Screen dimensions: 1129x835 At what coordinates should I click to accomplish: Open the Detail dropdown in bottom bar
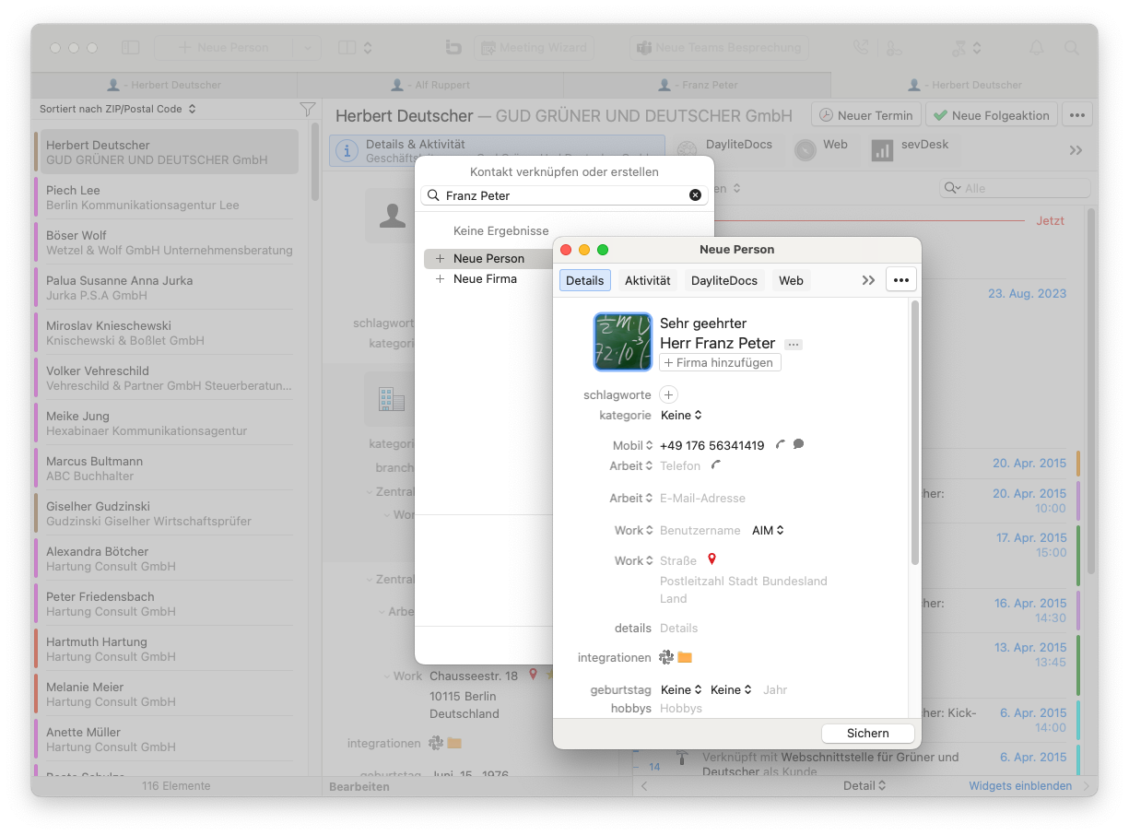[x=864, y=786]
